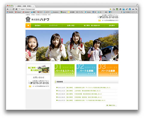Screen dimensions: 144x118
Task: Select the 会社案内 navigation tab
Action: click(112, 26)
